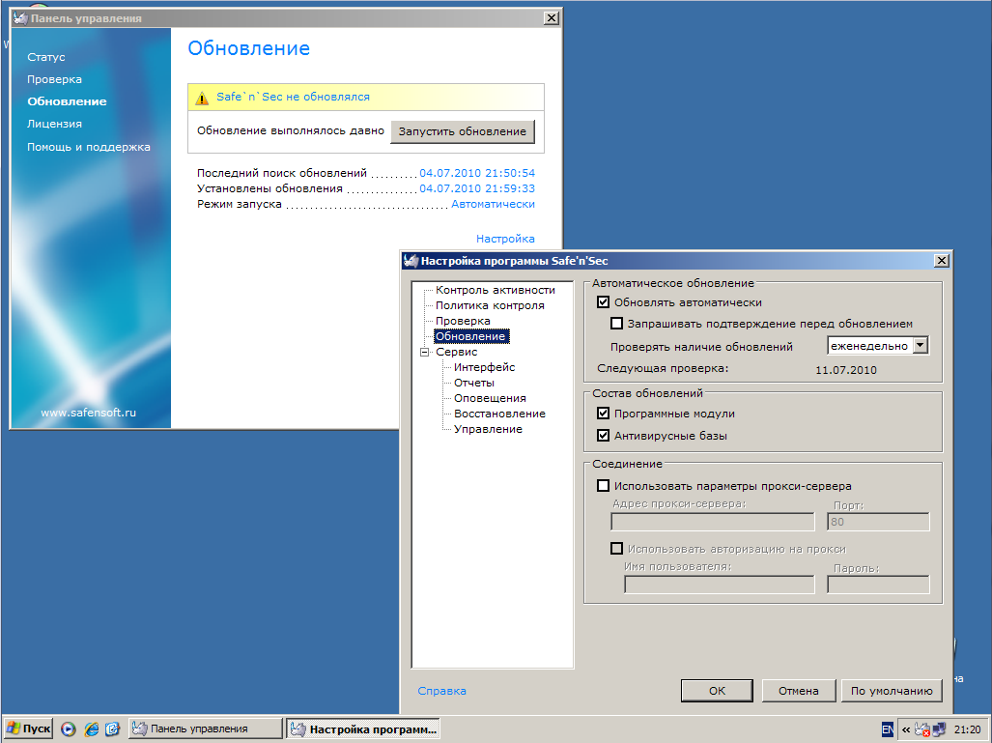992x743 pixels.
Task: Click the Safe`n`Sec не обновлялся warning text
Action: (x=293, y=97)
